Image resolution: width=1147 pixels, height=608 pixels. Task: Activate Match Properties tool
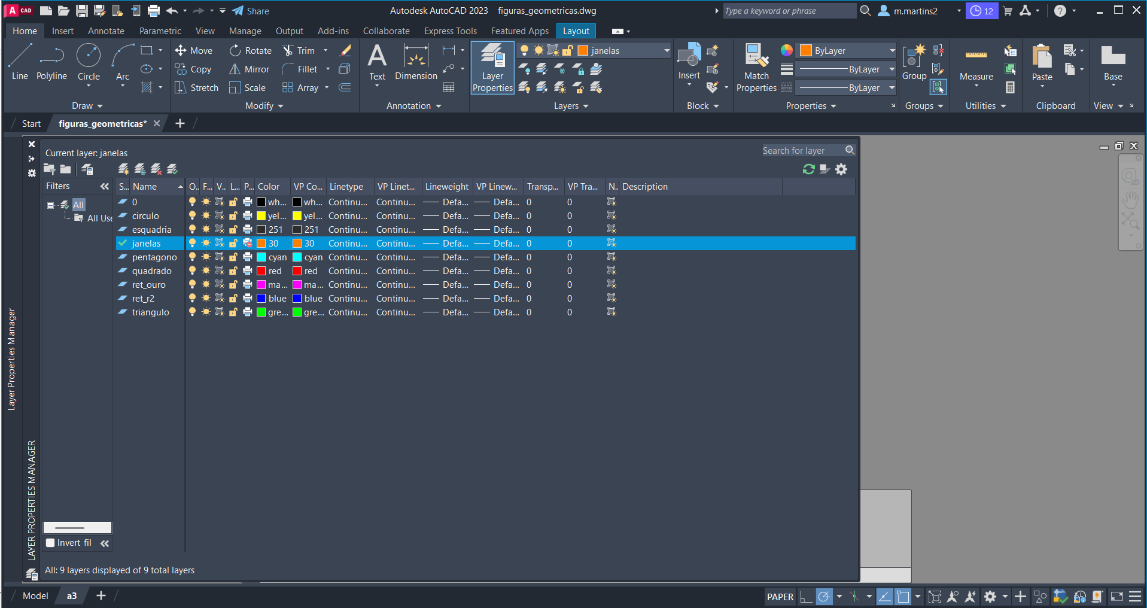[756, 68]
